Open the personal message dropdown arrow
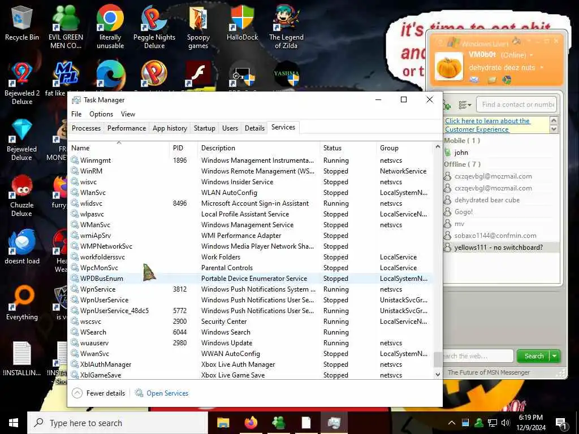579x434 pixels. pos(542,68)
